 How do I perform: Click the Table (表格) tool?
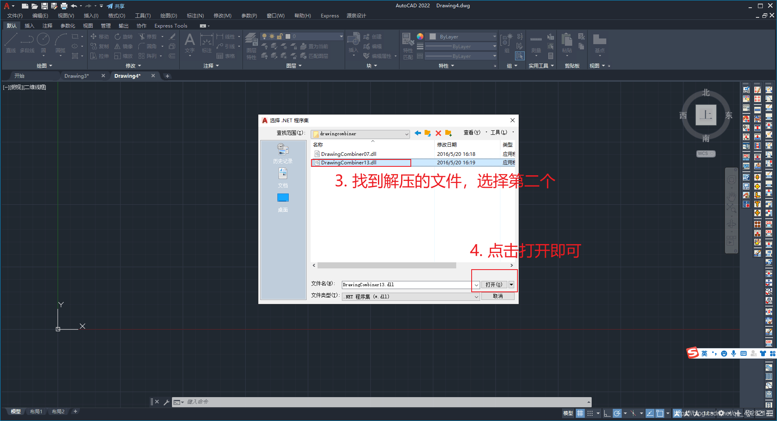[226, 56]
